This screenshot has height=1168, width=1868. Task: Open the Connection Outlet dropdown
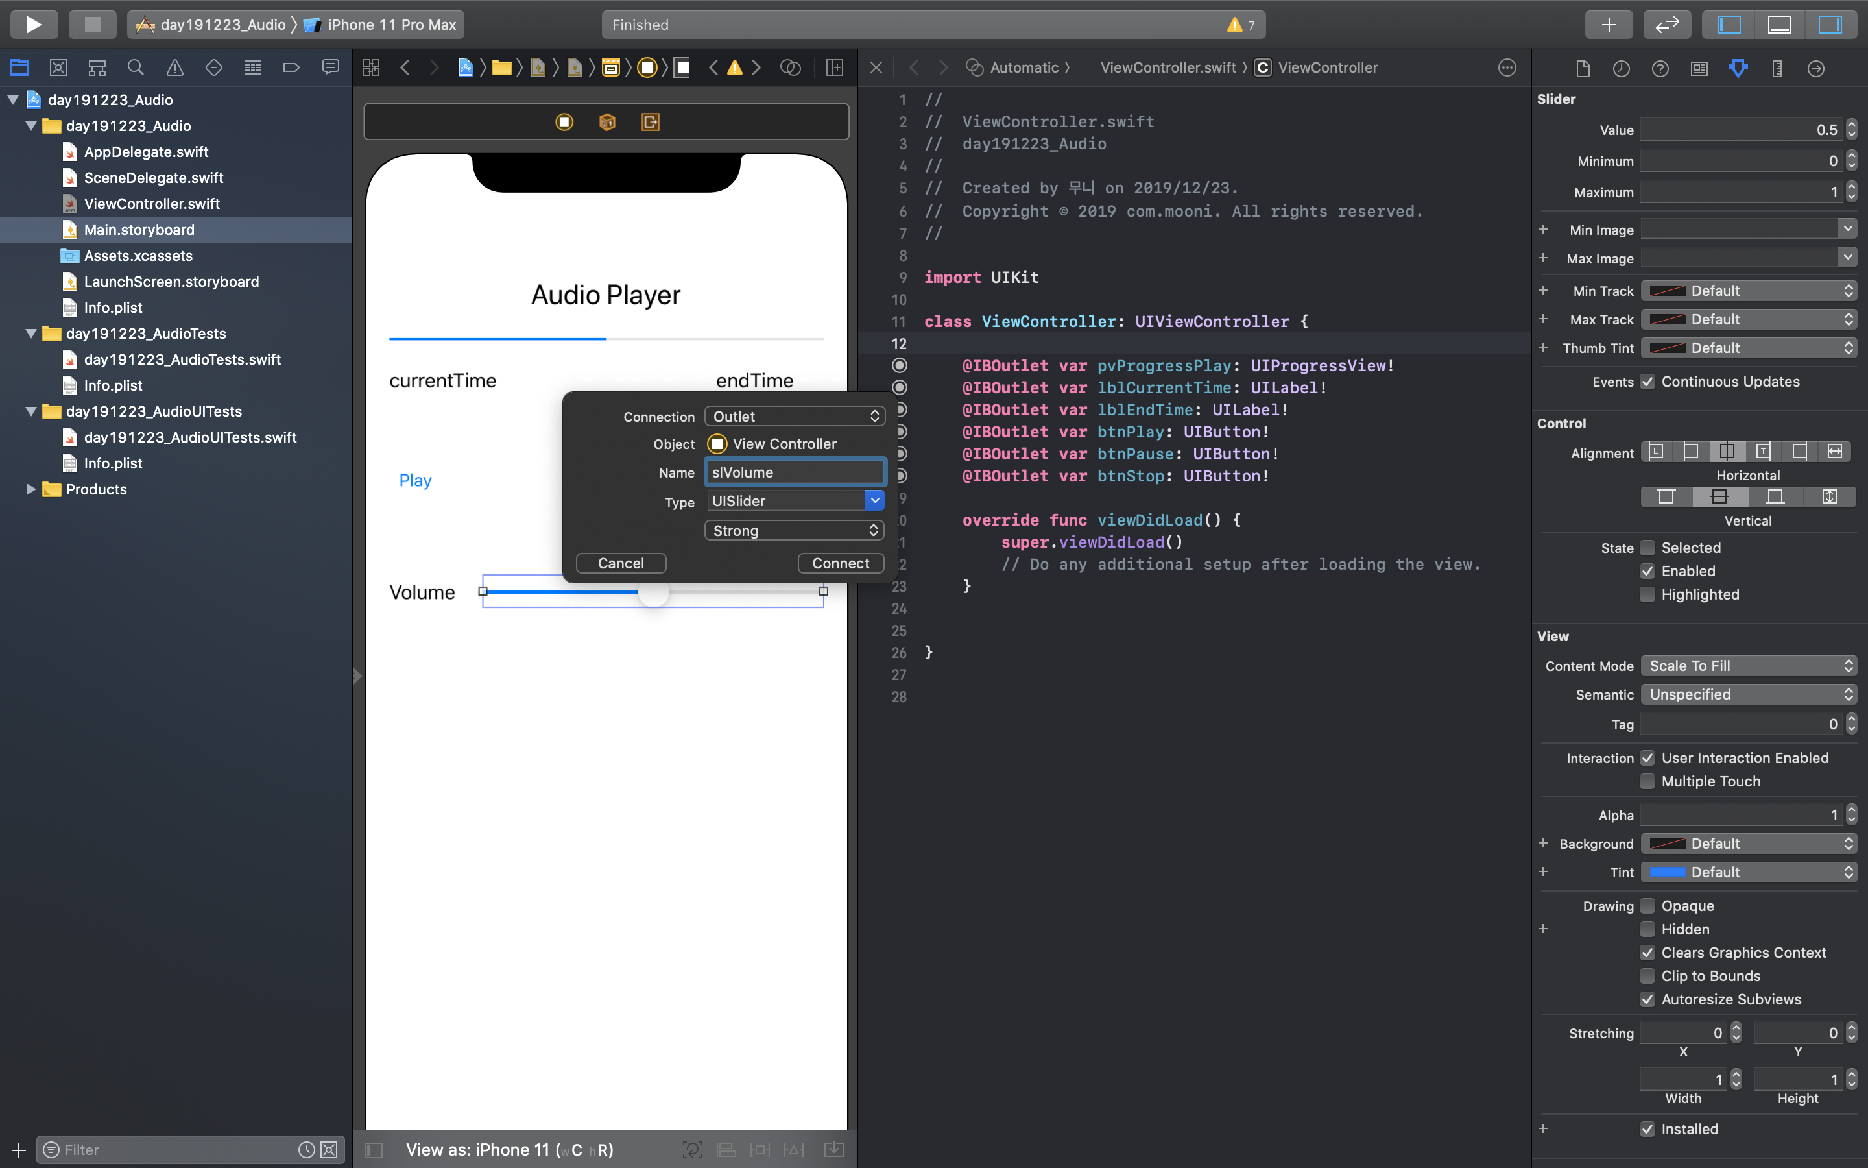(x=795, y=417)
